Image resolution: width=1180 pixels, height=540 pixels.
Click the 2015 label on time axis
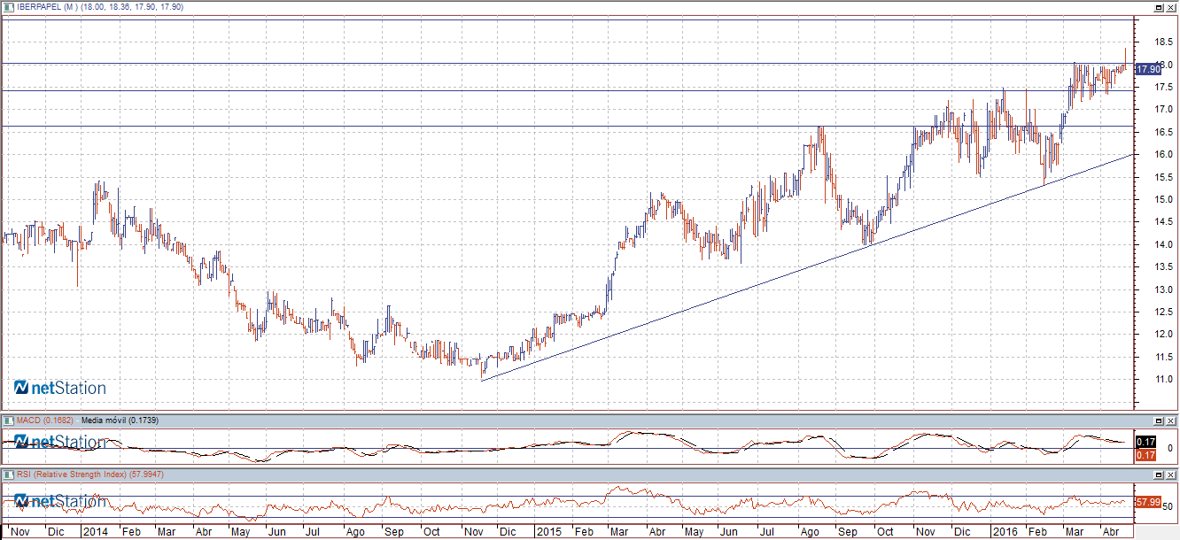(x=549, y=532)
